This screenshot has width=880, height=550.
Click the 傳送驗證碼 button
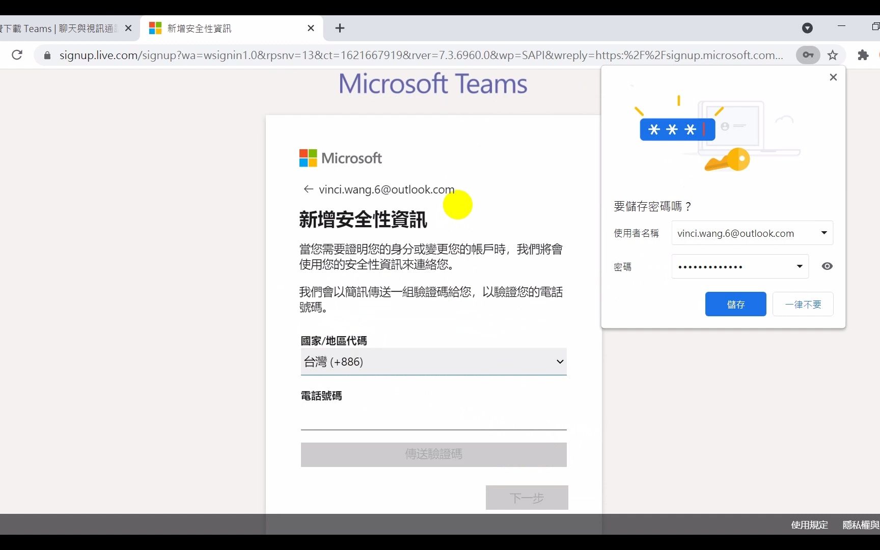tap(433, 454)
